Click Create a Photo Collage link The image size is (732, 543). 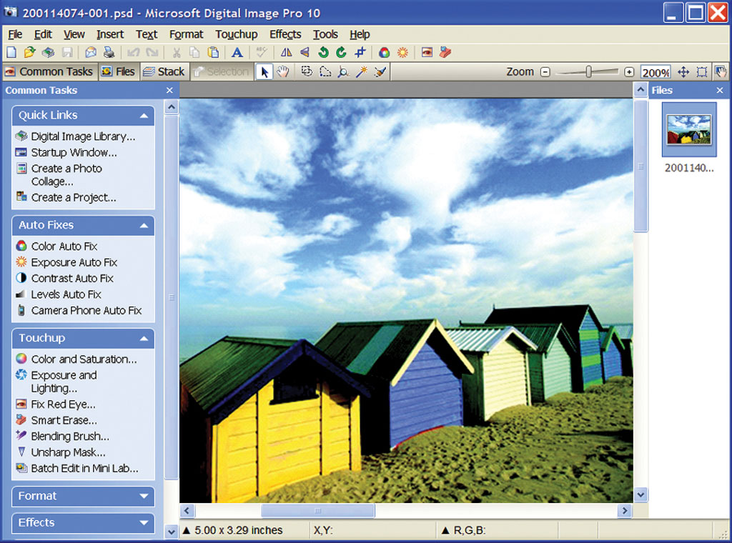pyautogui.click(x=66, y=175)
